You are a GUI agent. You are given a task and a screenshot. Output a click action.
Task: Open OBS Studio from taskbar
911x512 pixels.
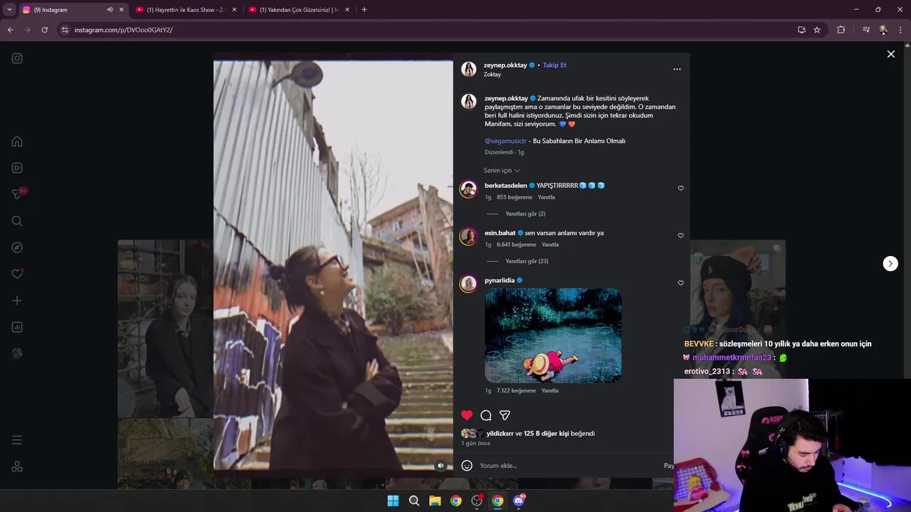click(x=477, y=501)
